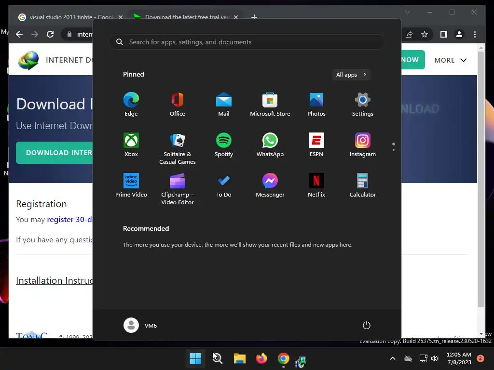494x370 pixels.
Task: Open the IDM installer taskbar icon
Action: 301,361
